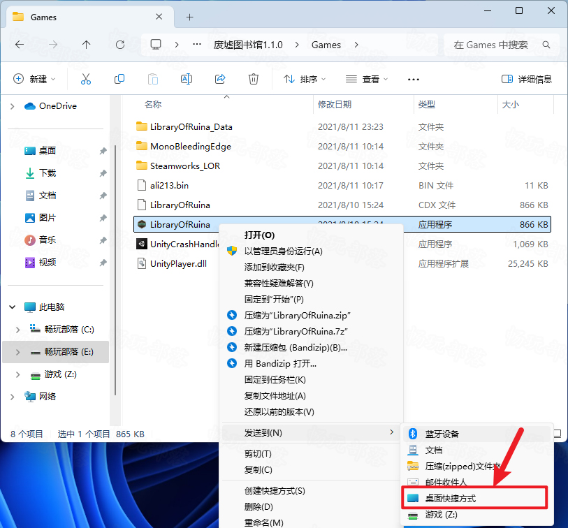Sort by 类型 column header
This screenshot has height=528, width=568.
(x=427, y=104)
